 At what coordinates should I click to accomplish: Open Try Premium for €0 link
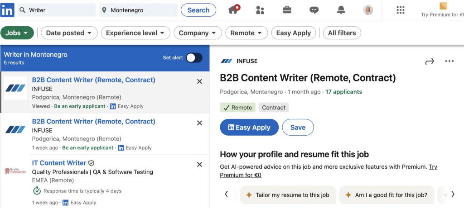point(329,171)
